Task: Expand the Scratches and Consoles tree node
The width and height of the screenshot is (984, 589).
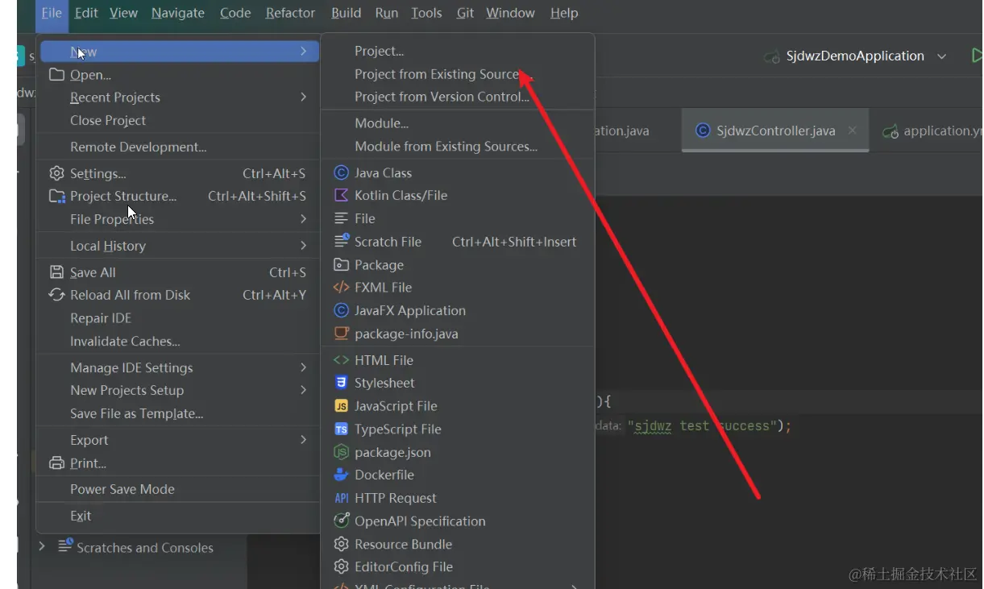Action: click(42, 546)
